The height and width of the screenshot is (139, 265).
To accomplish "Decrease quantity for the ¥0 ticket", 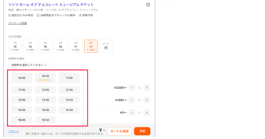I will pyautogui.click(x=132, y=112).
